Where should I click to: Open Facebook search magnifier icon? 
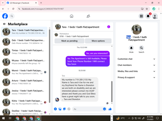(x=12, y=16)
